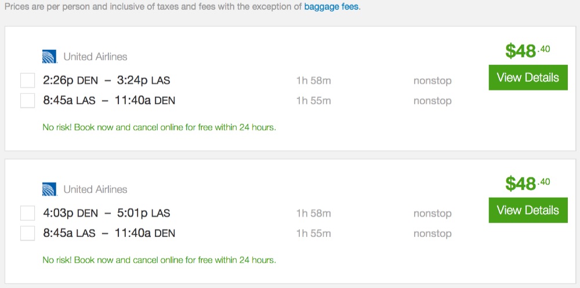Select the United Airlines name in the second card

tap(95, 189)
